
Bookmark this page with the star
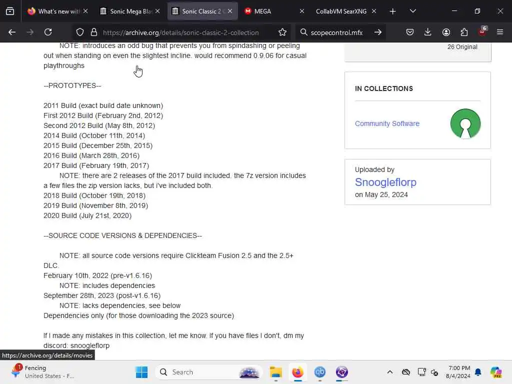282,32
